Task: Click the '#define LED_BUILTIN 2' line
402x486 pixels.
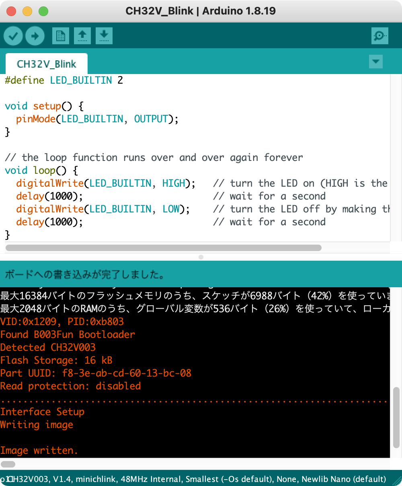Action: point(64,80)
